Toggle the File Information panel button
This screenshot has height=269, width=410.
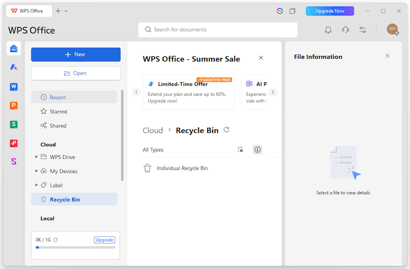tap(257, 150)
